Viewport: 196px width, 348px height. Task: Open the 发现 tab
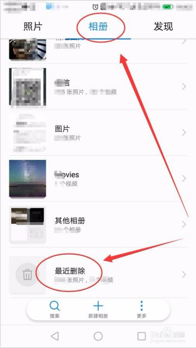click(163, 27)
